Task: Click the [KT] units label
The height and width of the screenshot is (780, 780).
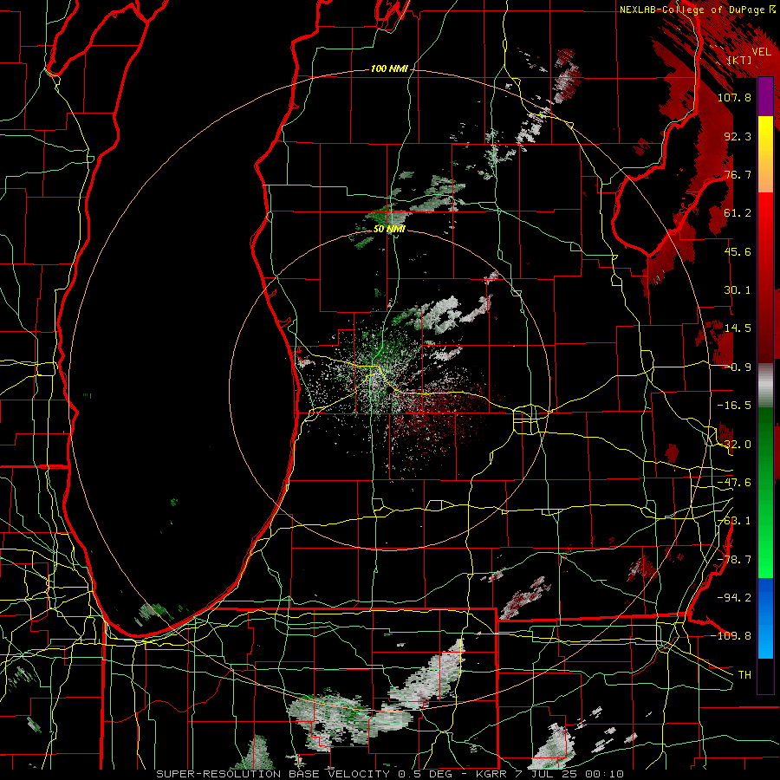Action: coord(739,60)
